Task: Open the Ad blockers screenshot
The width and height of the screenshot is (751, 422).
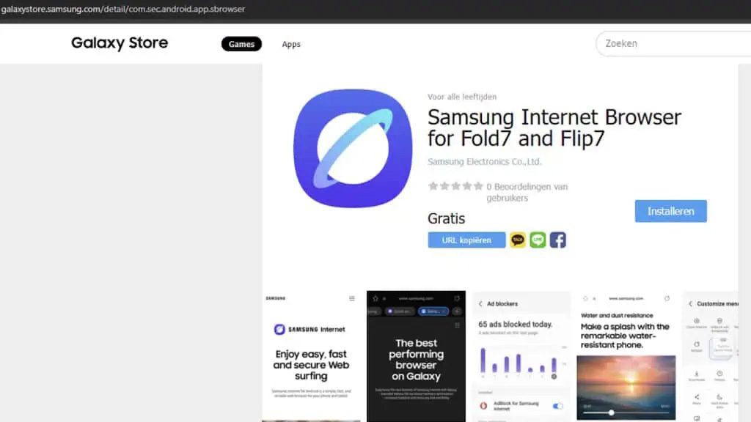Action: [521, 357]
